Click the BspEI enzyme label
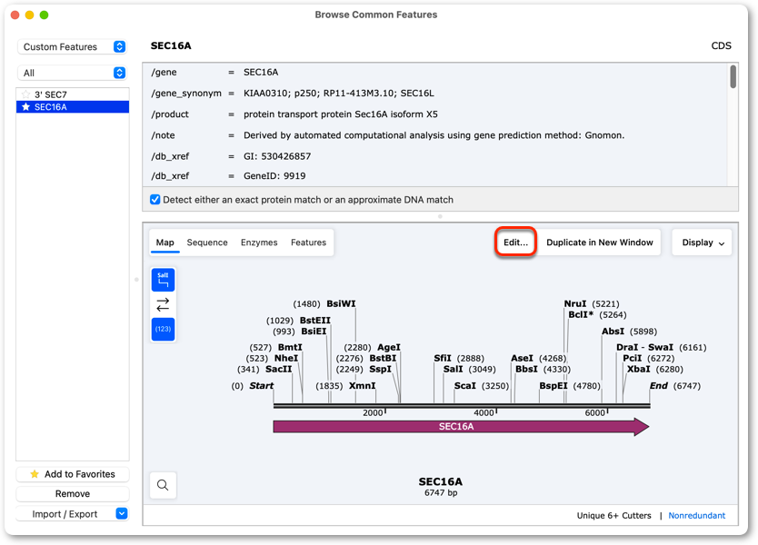Screen dimensions: 758x545 [x=554, y=385]
